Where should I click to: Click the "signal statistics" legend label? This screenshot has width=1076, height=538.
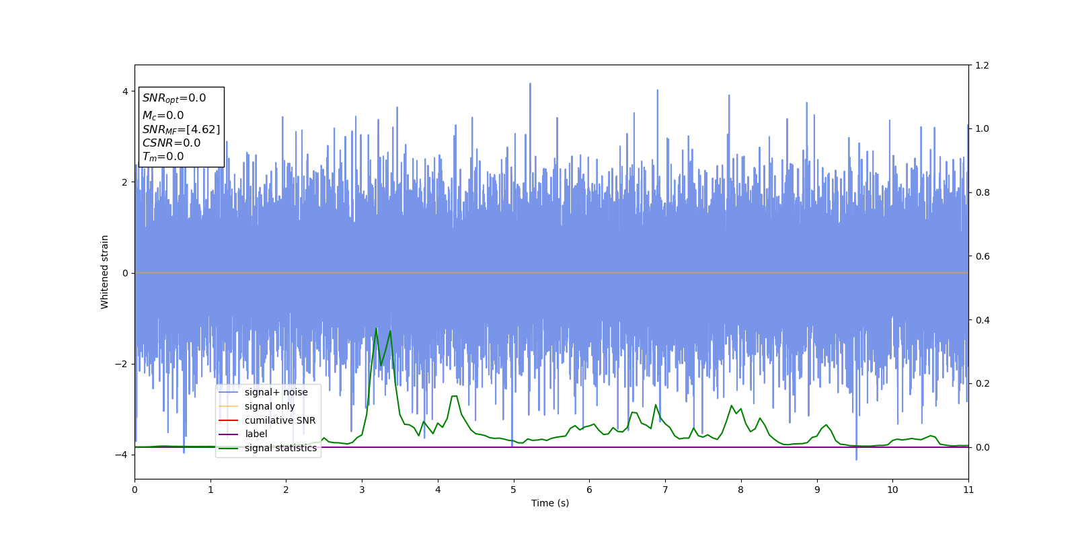(280, 448)
